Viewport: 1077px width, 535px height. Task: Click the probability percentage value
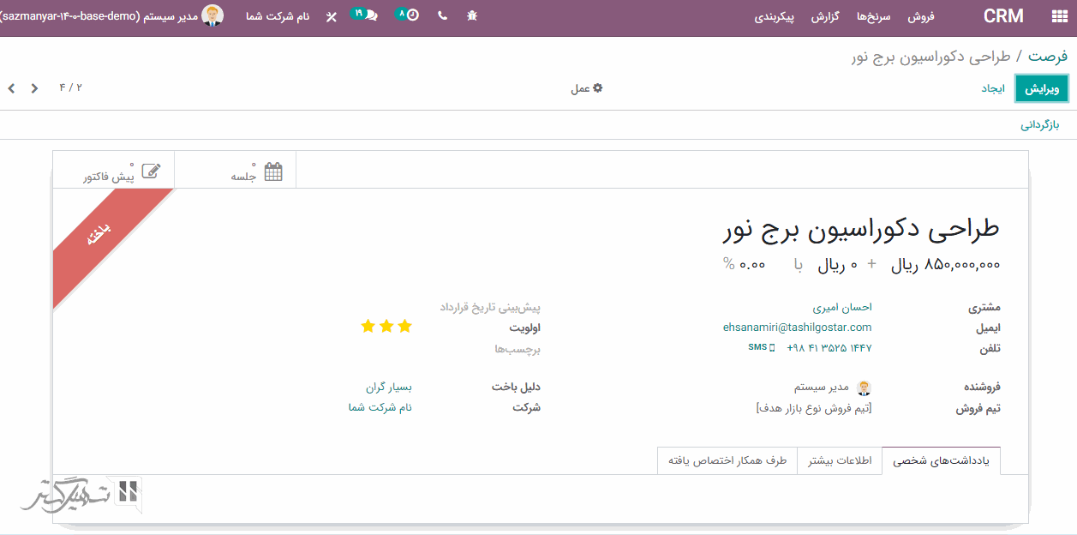751,266
